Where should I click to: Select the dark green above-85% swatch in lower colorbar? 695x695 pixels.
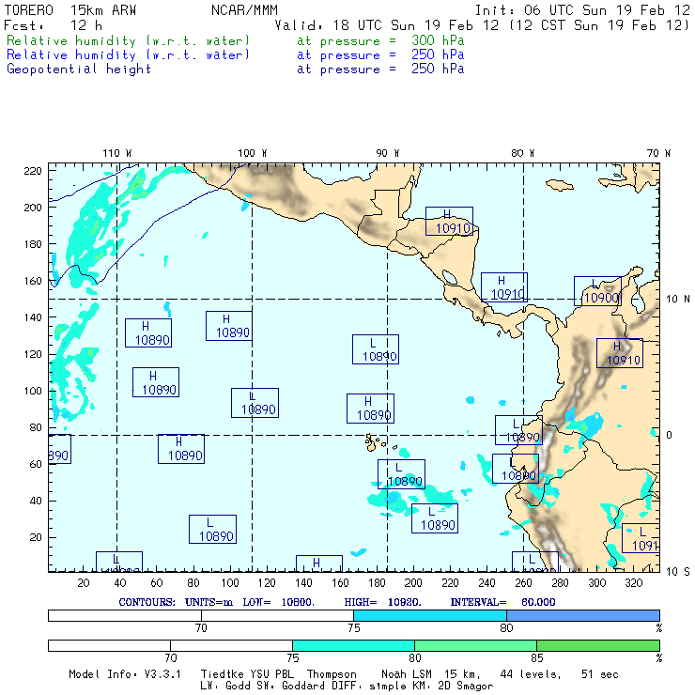[x=597, y=646]
